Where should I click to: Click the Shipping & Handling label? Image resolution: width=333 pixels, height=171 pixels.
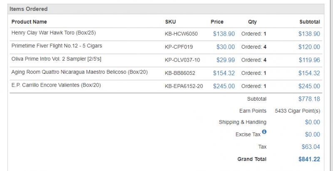pyautogui.click(x=243, y=122)
